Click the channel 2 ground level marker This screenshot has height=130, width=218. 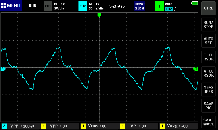tap(3, 69)
